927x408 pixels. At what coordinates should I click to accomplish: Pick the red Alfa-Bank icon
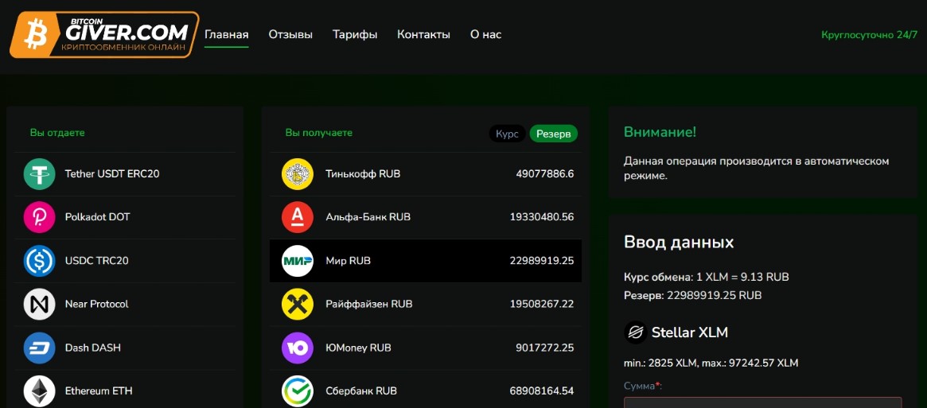coord(298,217)
